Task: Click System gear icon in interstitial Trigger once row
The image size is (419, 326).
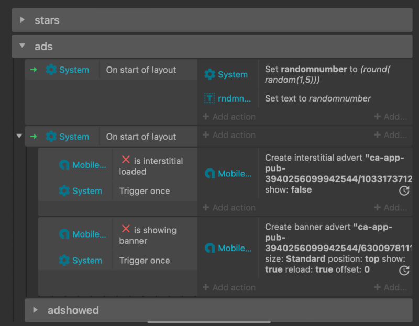Action: click(64, 191)
